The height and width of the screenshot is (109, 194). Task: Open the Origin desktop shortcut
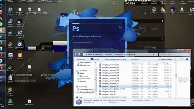coord(10,45)
